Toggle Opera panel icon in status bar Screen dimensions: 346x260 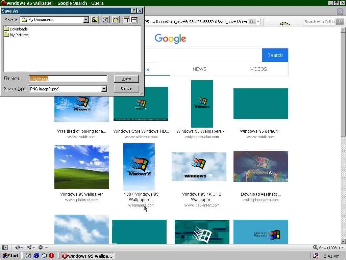[5, 247]
